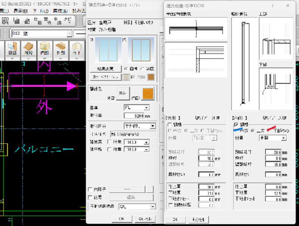This screenshot has height=226, width=299.
Task: Click the カラーバリエーション button
Action: [106, 77]
